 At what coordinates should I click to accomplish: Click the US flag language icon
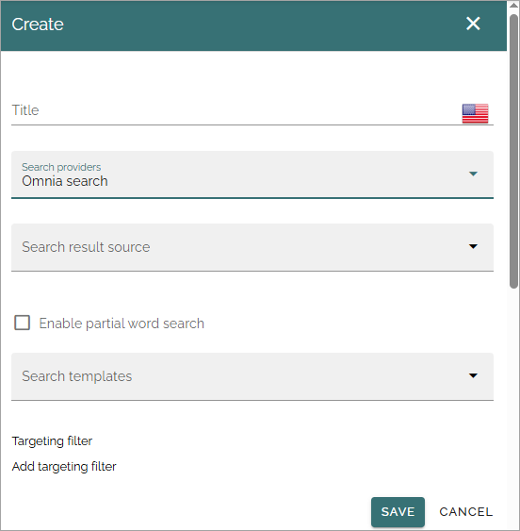click(x=475, y=113)
